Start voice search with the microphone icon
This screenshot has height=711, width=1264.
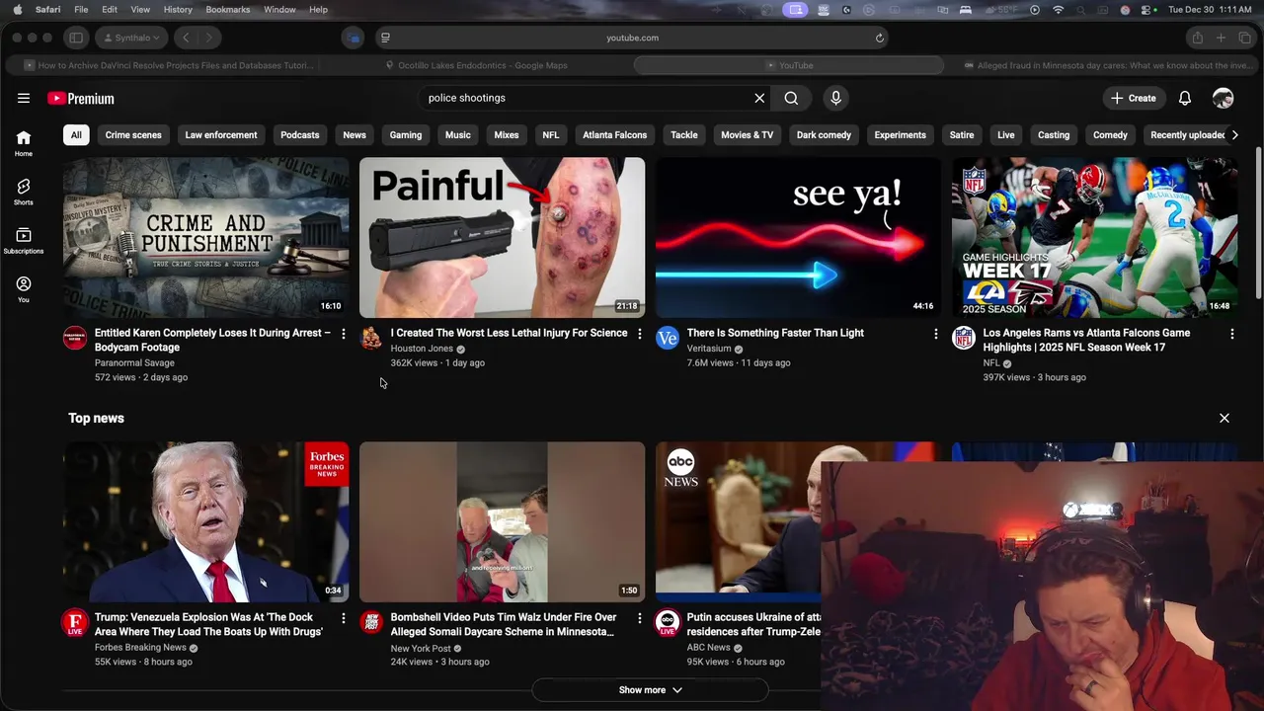click(x=835, y=98)
